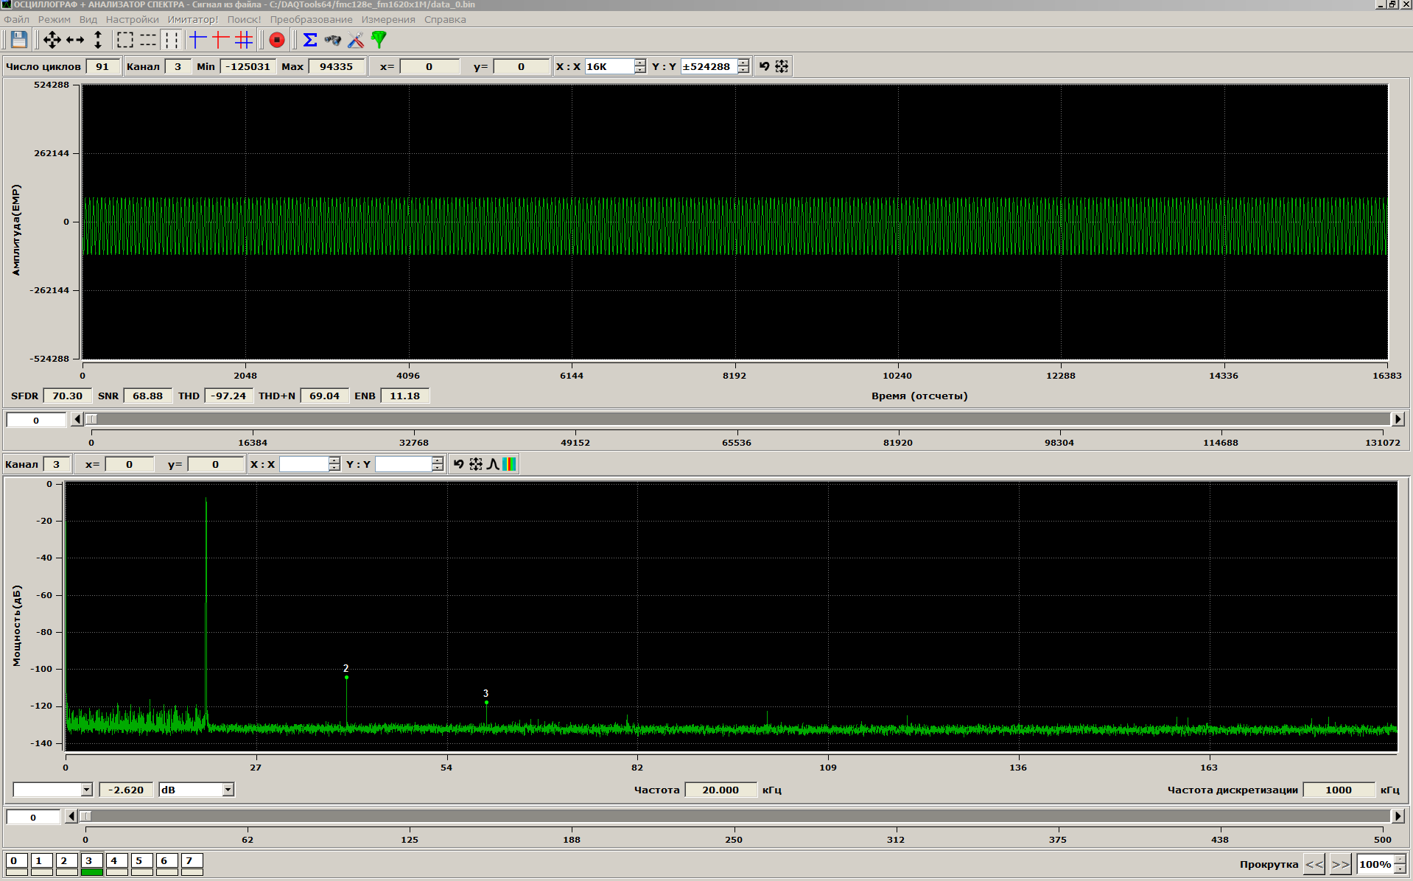
Task: Select the four-way move arrows tool
Action: [52, 40]
